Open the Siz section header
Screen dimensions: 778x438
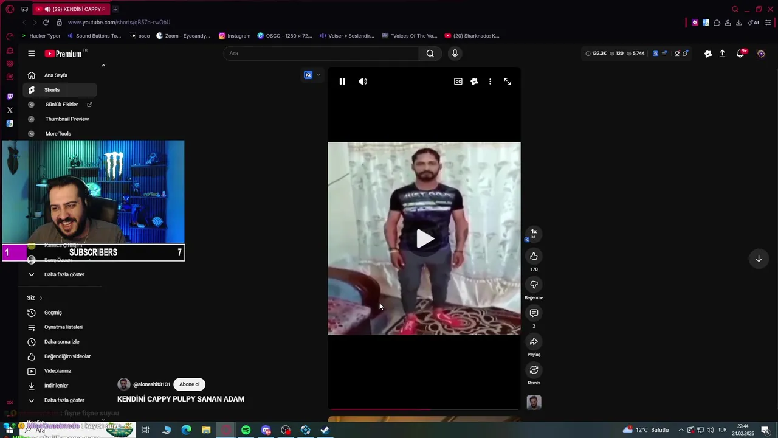[35, 297]
